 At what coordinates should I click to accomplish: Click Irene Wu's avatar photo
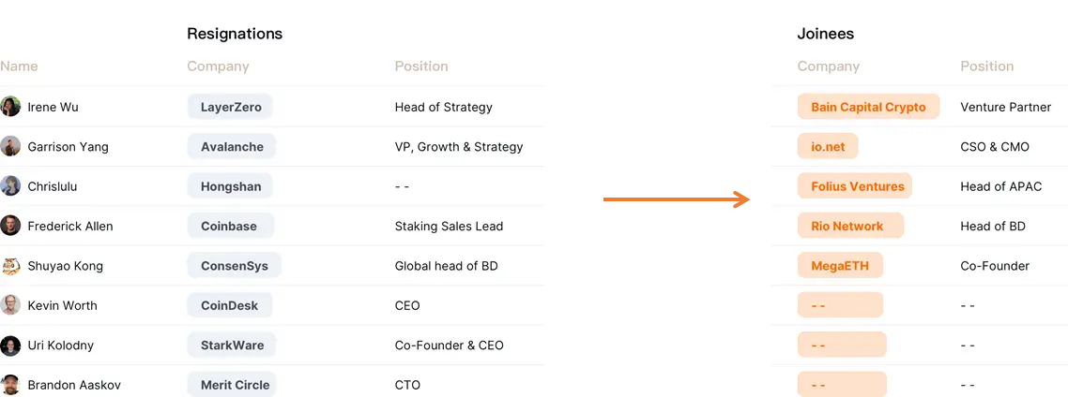pyautogui.click(x=10, y=107)
